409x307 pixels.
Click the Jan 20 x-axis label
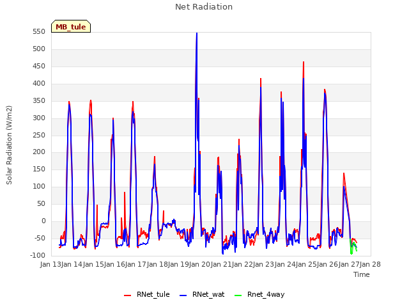pos(199,264)
